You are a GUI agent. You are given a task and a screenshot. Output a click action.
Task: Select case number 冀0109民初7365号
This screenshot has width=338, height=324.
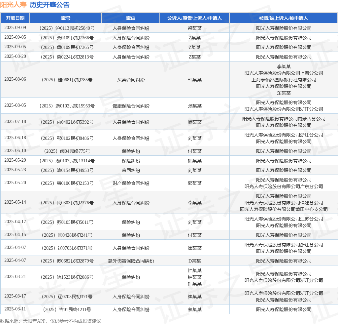pyautogui.click(x=67, y=47)
